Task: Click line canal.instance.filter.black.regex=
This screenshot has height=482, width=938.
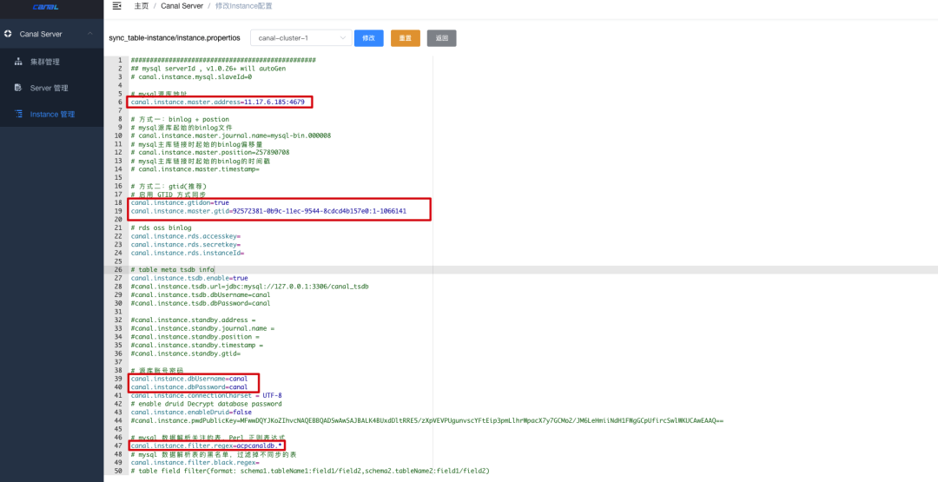Action: point(195,462)
